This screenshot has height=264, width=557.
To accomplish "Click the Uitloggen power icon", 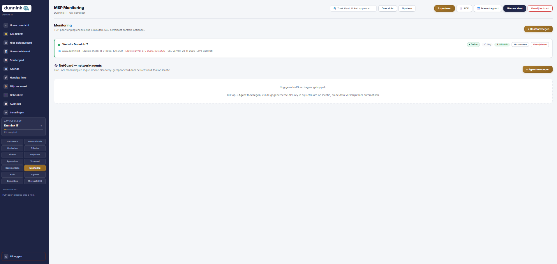I will pyautogui.click(x=6, y=256).
